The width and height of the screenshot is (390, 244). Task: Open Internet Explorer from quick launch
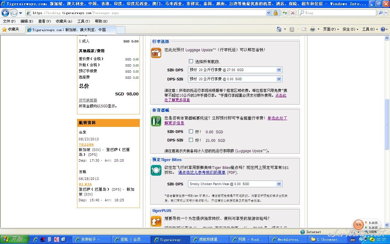pos(36,239)
